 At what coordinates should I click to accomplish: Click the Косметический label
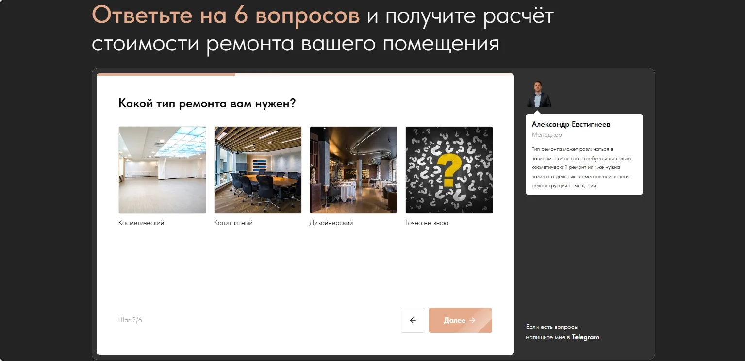coord(141,223)
